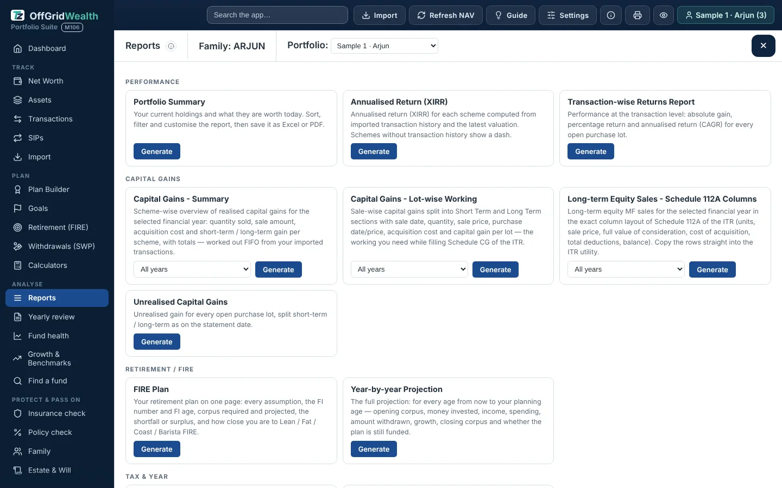Click the info circle icon in top toolbar

coord(611,15)
